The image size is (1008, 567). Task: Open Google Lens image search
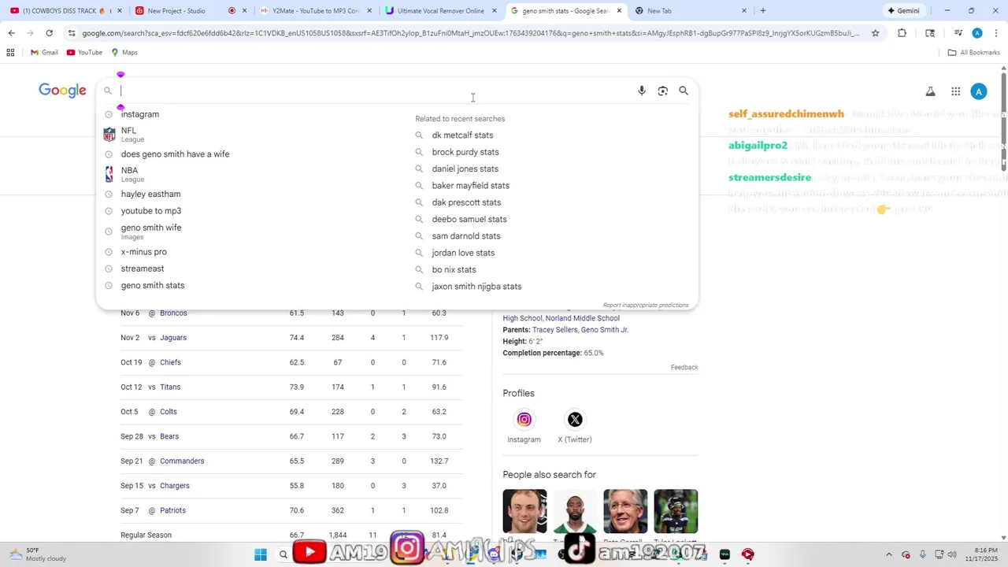coord(662,91)
